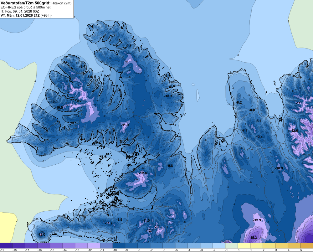Image resolution: width=313 pixels, height=252 pixels.
Task: Click the title 'Veðurstofan/T2m 500grid' header text
Action: 25,3
